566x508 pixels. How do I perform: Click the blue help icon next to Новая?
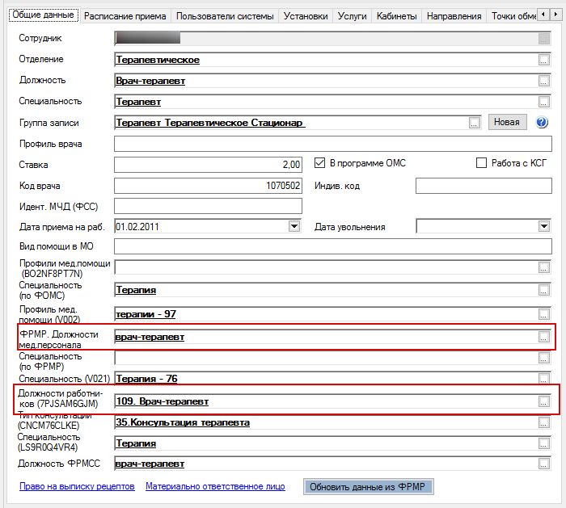(x=542, y=122)
